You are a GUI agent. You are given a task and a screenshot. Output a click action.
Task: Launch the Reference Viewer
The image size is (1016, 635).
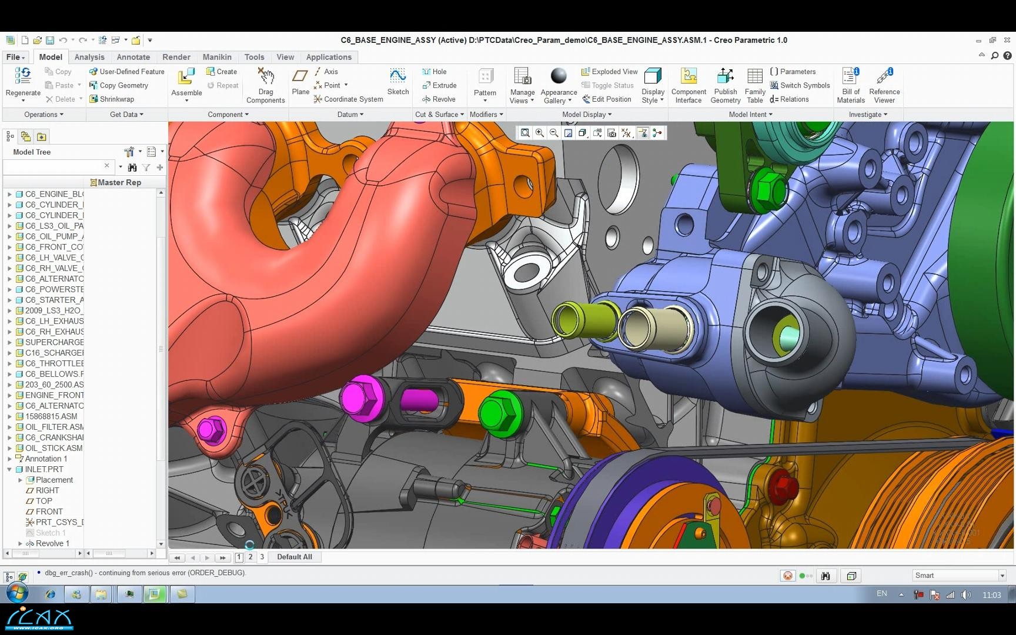(x=884, y=76)
